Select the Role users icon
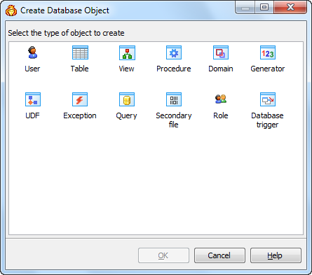Screen dimensions: 312x275 [x=221, y=99]
